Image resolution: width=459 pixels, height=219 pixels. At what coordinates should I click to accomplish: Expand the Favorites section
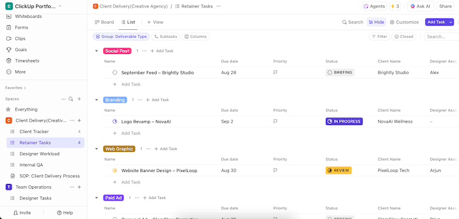(x=15, y=88)
